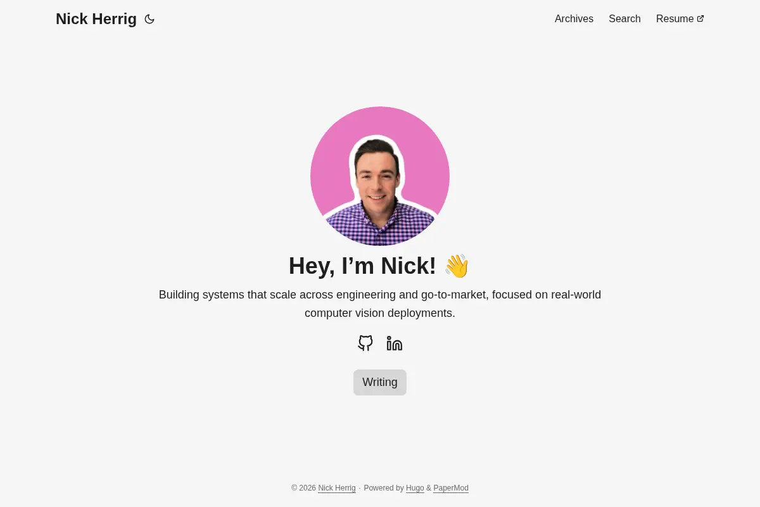Screen dimensions: 760x507
Task: Follow the Hugo link in the footer
Action: click(415, 488)
